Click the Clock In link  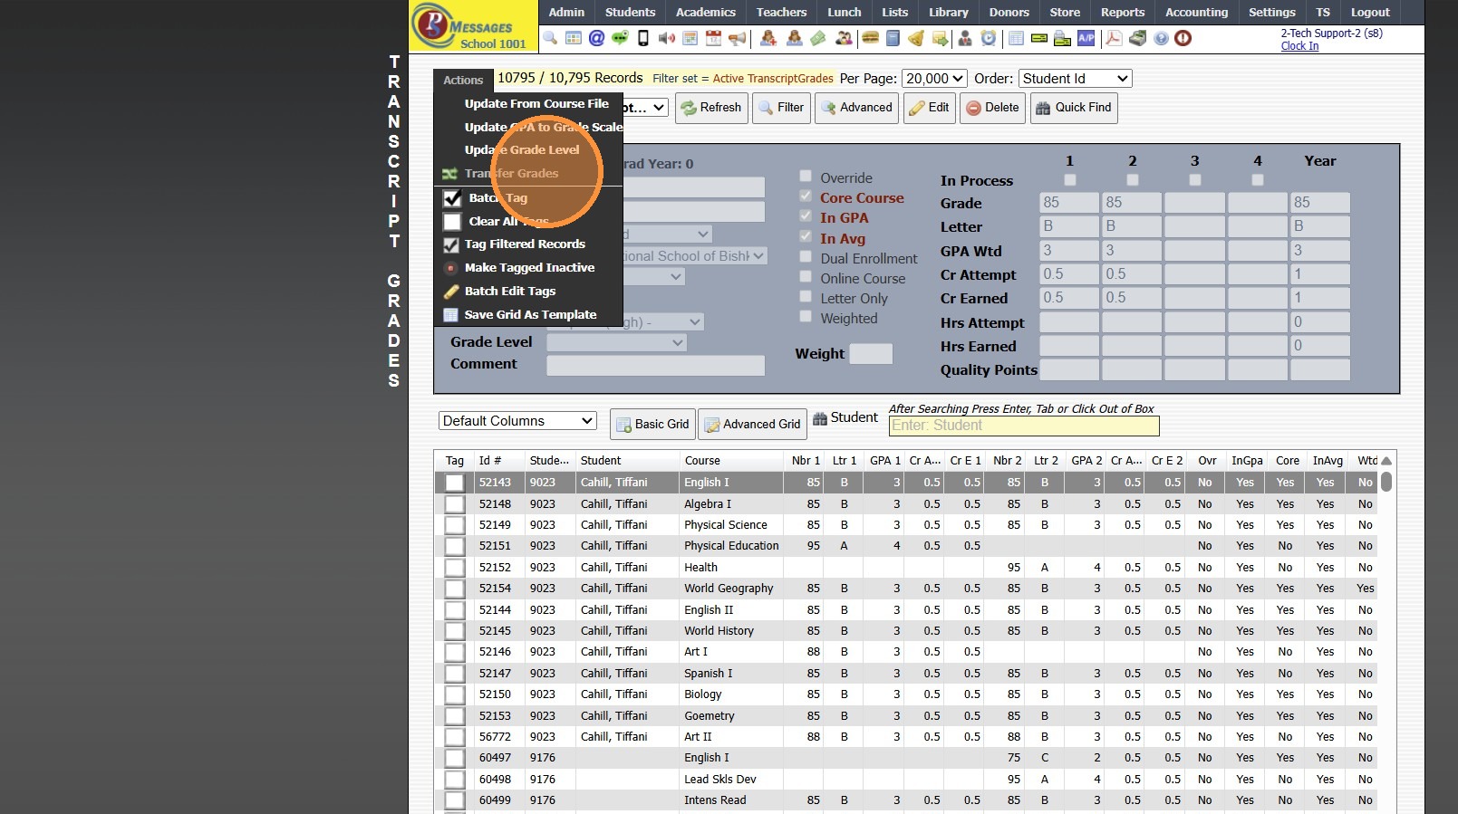pyautogui.click(x=1299, y=46)
